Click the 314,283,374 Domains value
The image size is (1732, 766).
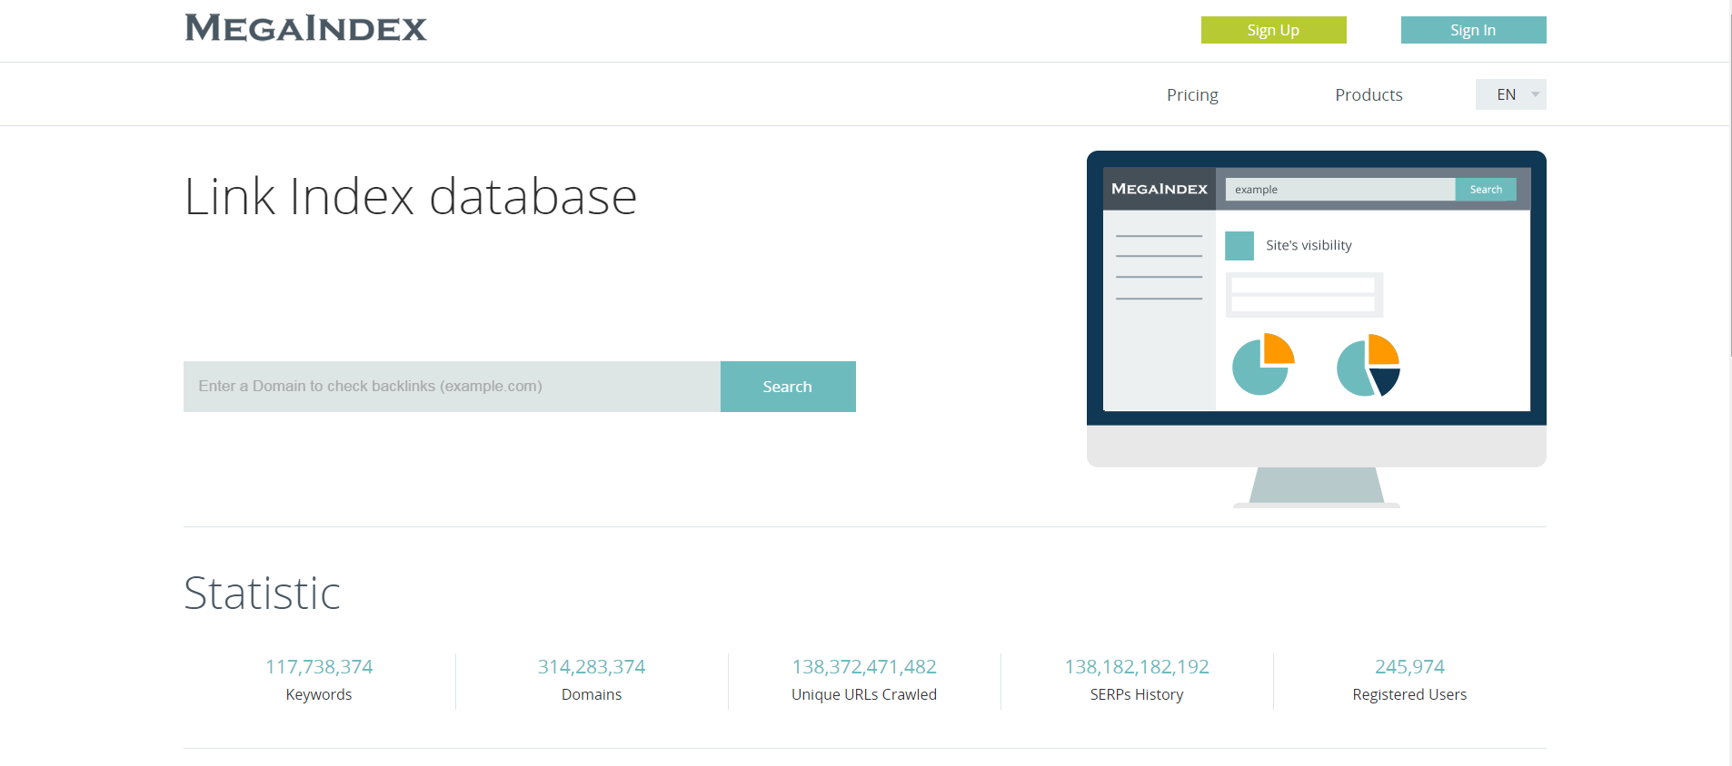click(592, 666)
